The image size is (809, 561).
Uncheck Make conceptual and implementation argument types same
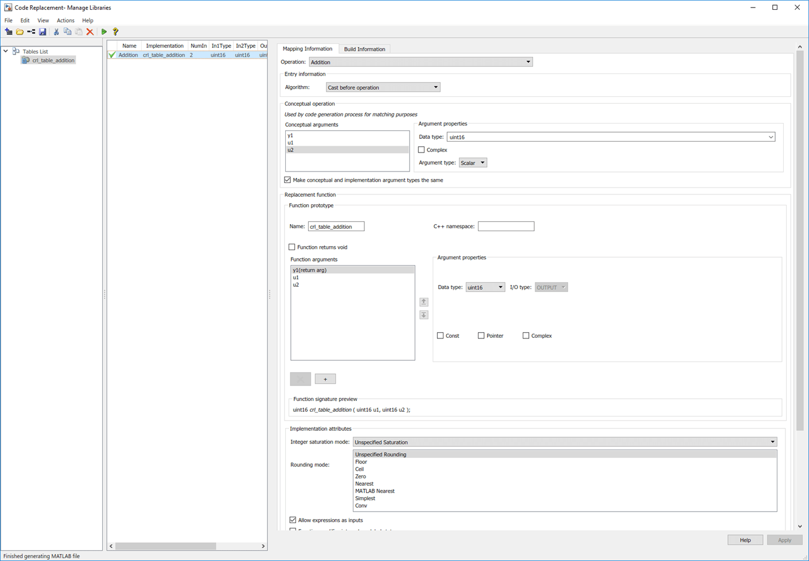[x=287, y=180]
